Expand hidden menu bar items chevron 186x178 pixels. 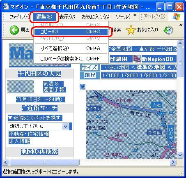click(x=135, y=15)
